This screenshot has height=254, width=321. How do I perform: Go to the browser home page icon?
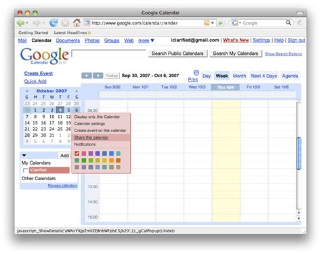point(77,22)
